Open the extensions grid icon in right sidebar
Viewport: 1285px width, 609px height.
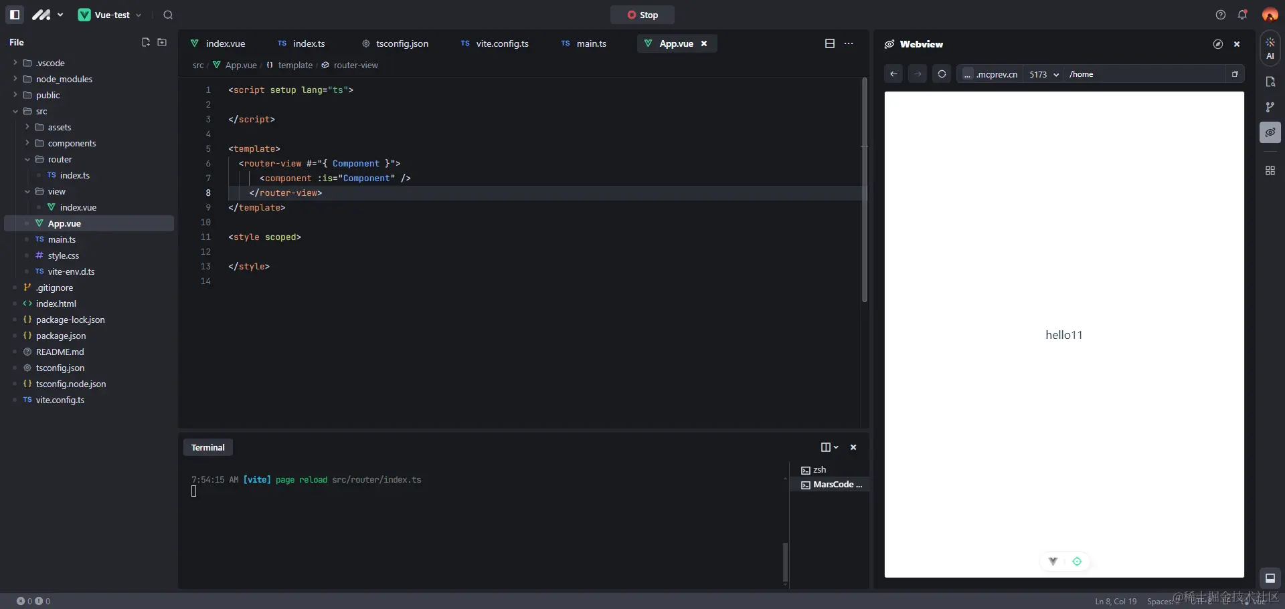coord(1270,170)
